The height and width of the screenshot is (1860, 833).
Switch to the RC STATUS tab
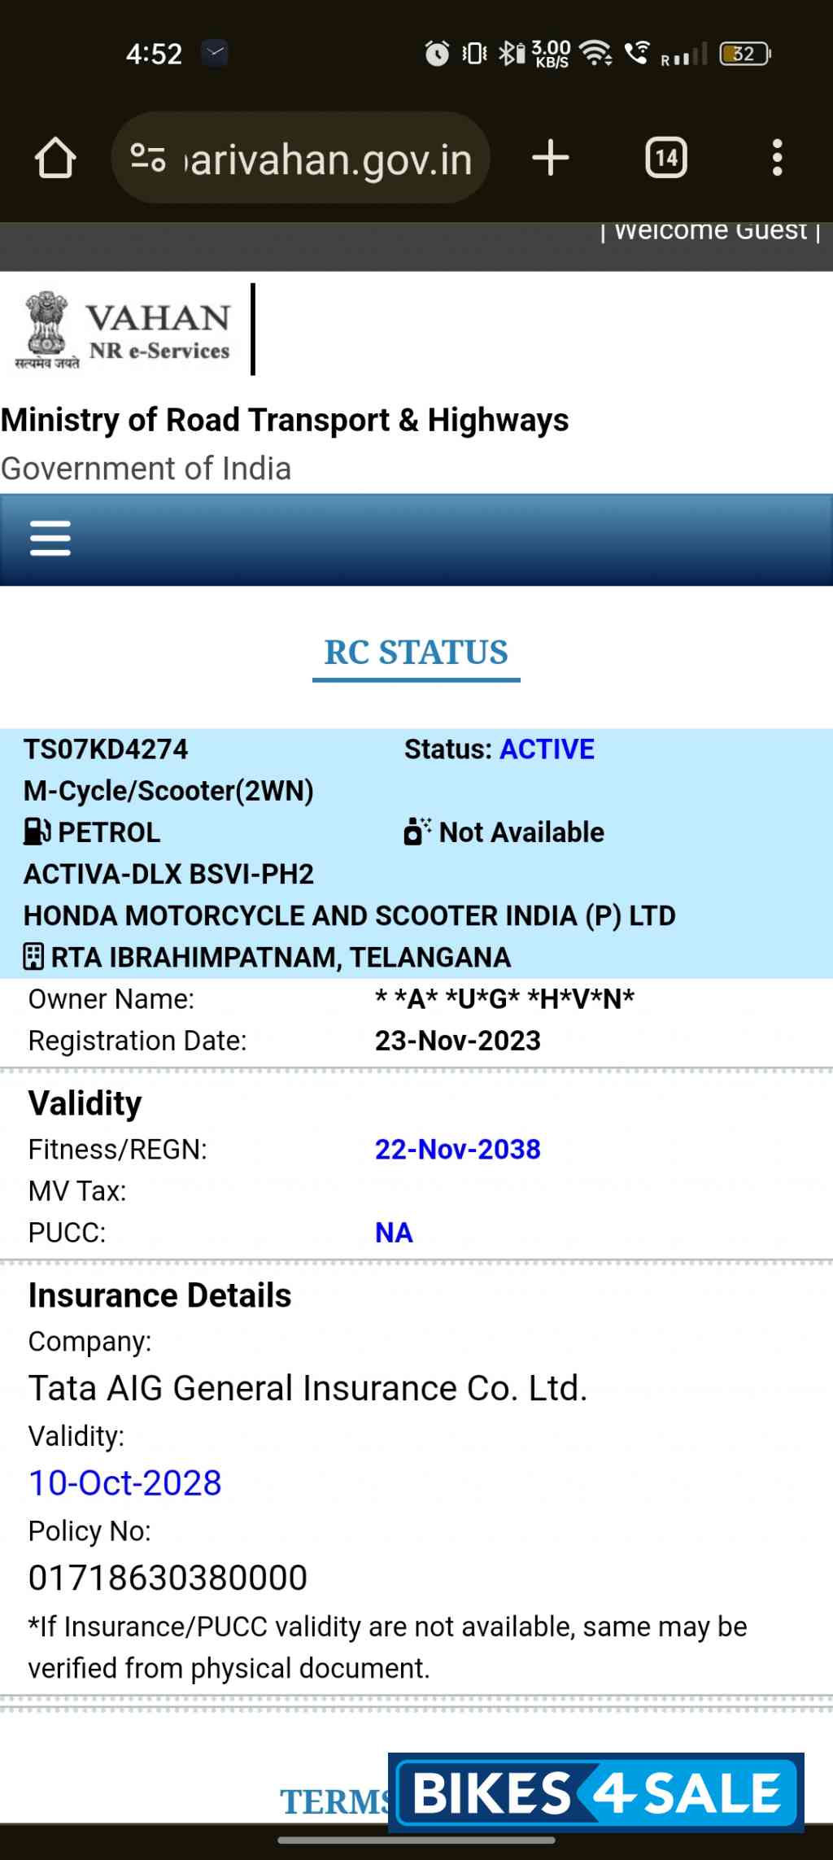pyautogui.click(x=416, y=651)
